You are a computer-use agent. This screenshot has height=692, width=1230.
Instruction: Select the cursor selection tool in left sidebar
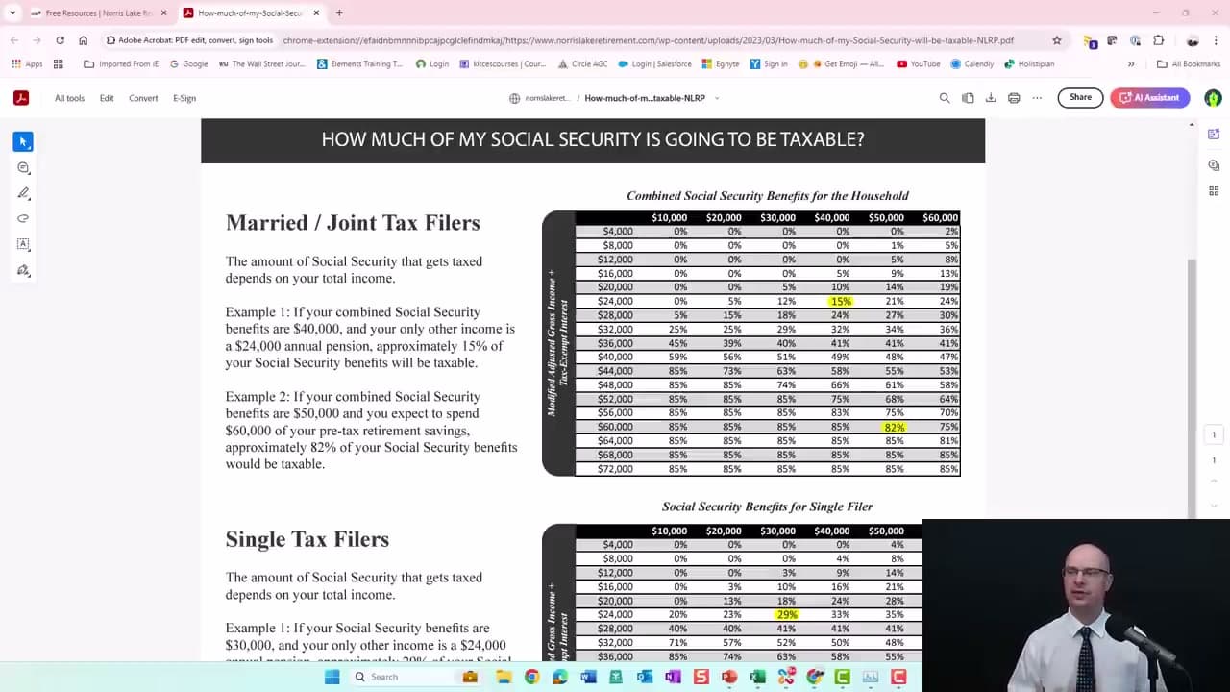coord(23,141)
